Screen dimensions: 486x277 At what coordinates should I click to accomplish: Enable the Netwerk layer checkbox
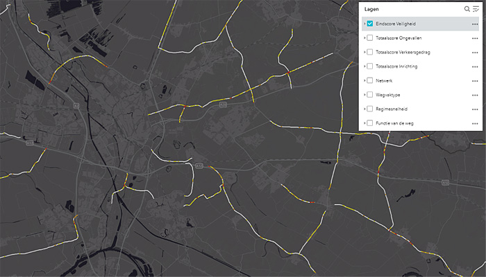point(370,81)
